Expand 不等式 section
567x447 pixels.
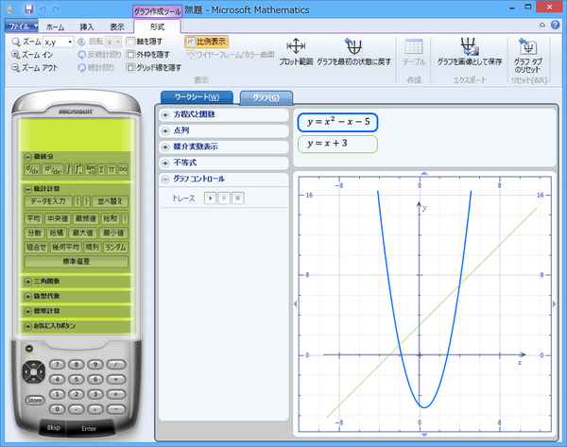point(165,163)
